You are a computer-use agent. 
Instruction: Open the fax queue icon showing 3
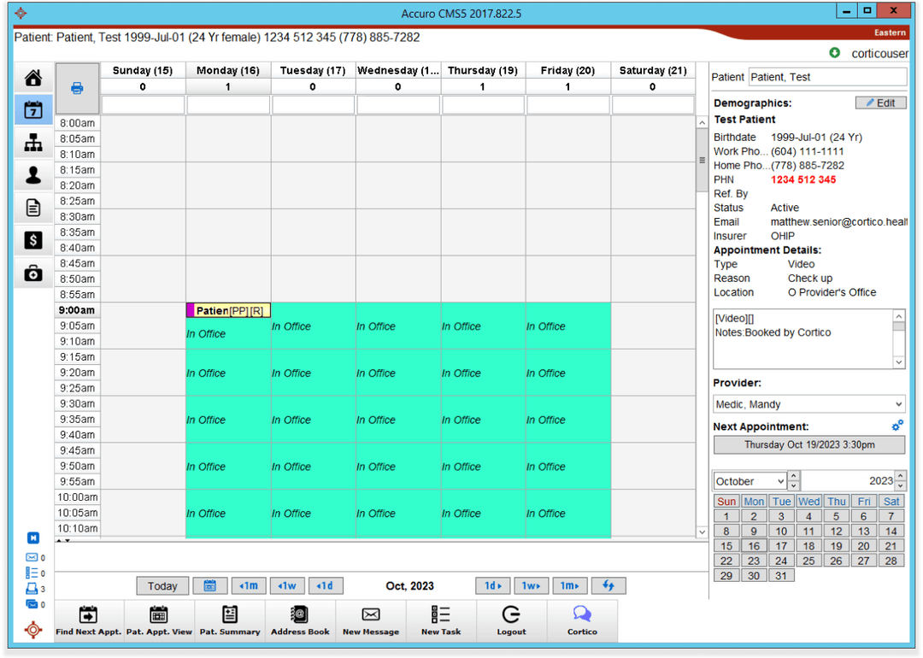[31, 589]
